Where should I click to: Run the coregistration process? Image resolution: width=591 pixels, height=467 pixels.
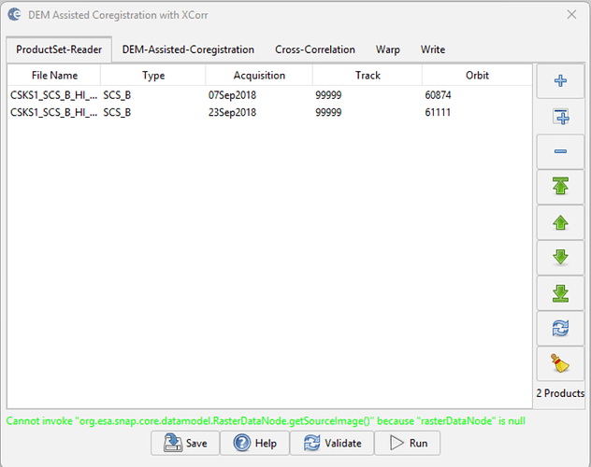pos(408,444)
